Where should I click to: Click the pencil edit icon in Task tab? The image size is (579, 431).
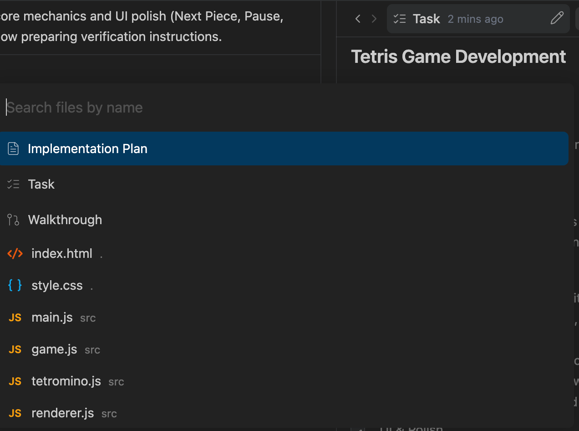557,19
